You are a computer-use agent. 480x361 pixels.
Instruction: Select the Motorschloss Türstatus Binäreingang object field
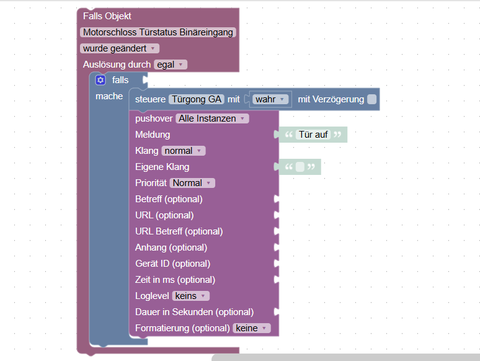[x=158, y=32]
